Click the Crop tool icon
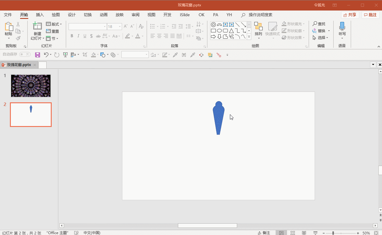Image resolution: width=382 pixels, height=235 pixels. coord(85,55)
